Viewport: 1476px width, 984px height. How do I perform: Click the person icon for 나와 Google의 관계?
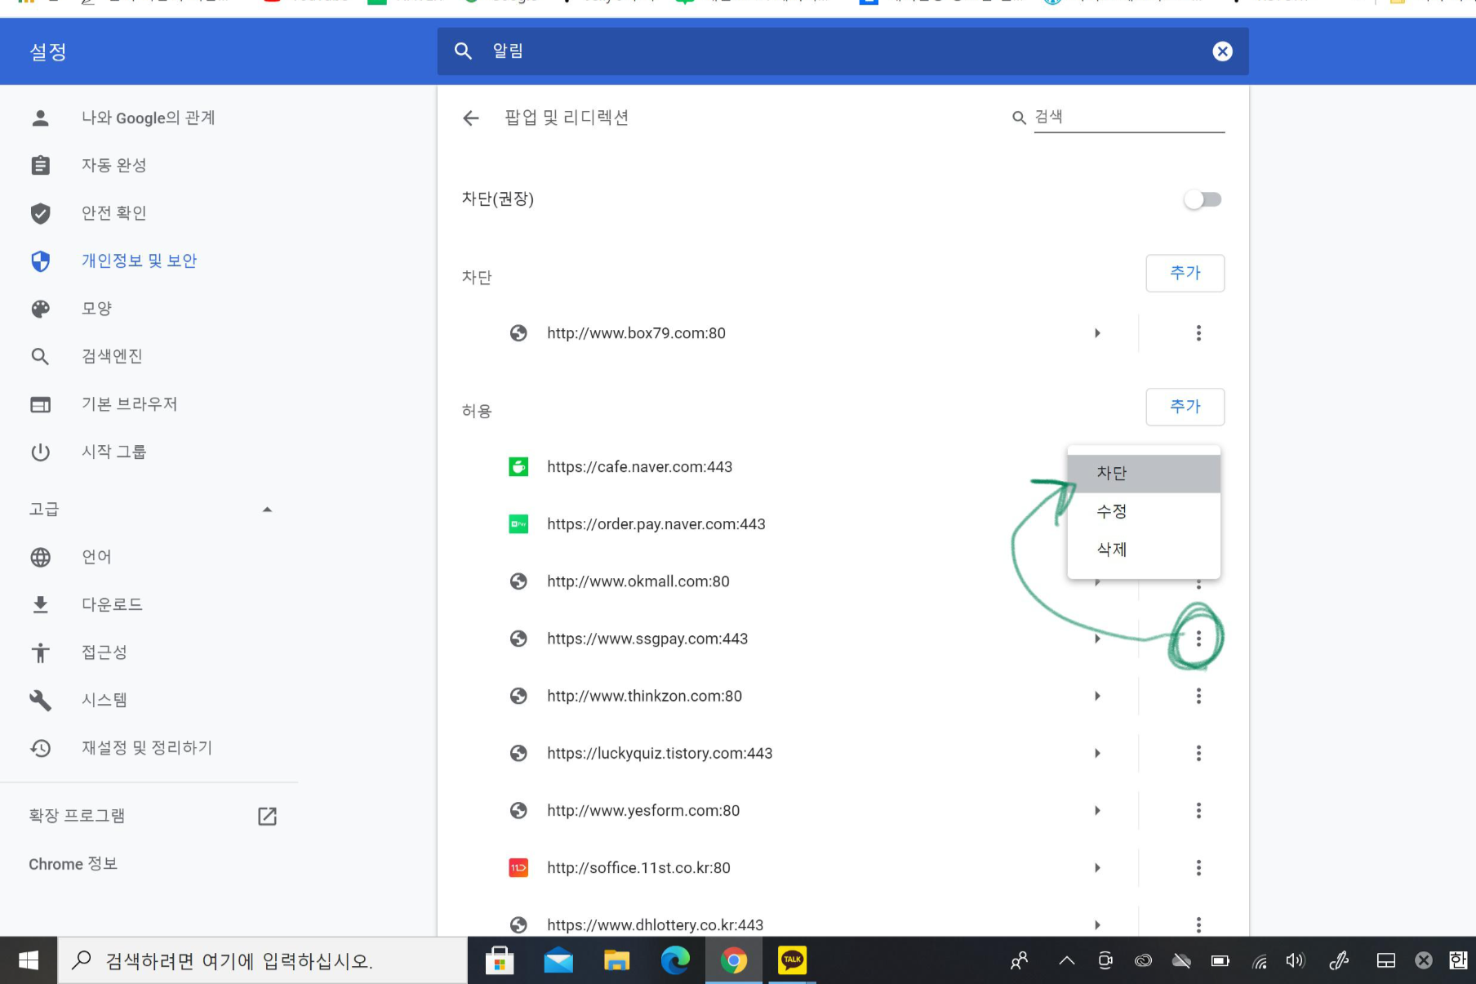pyautogui.click(x=40, y=118)
